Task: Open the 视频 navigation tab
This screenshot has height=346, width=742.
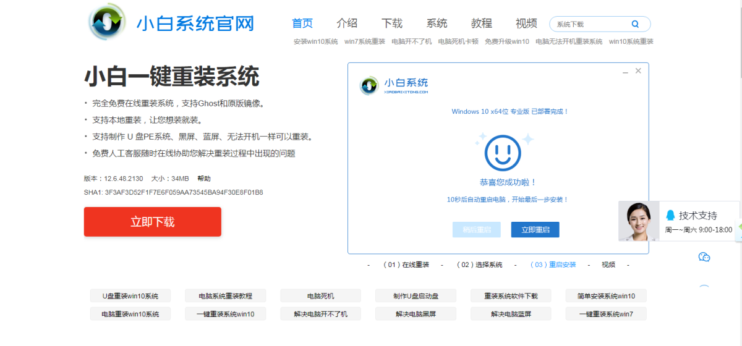Action: click(x=526, y=23)
